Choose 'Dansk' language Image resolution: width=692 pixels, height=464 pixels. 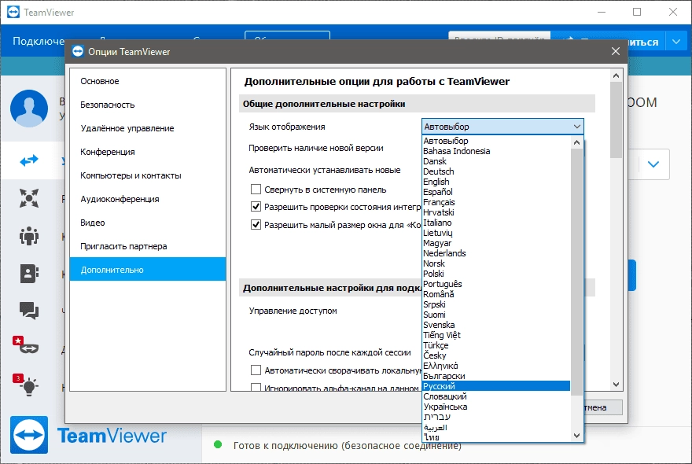tap(496, 161)
